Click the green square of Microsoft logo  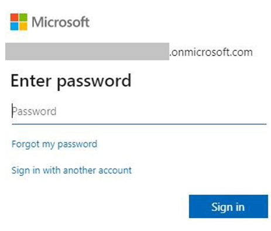click(23, 18)
